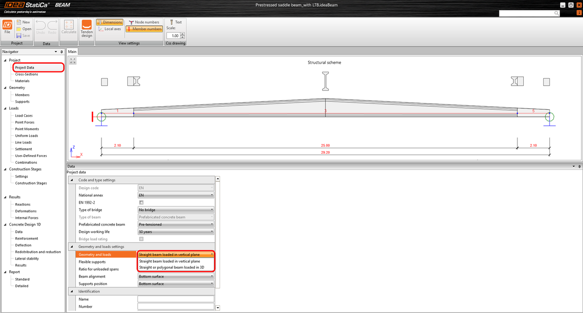Image resolution: width=583 pixels, height=313 pixels.
Task: Create a new project with the New icon
Action: [23, 21]
